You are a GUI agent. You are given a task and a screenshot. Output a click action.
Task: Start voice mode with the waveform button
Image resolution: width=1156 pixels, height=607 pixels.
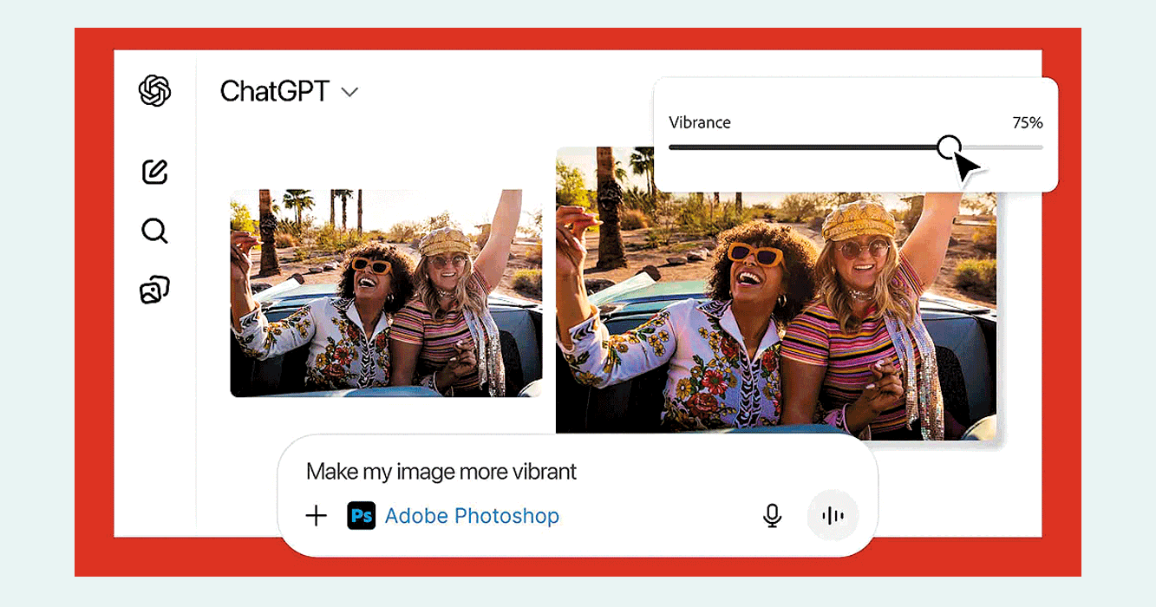(x=833, y=516)
